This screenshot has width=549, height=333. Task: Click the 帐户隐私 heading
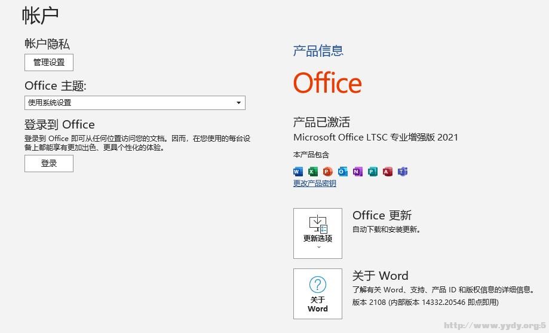tap(47, 44)
